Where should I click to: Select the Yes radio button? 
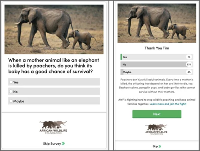[11, 82]
